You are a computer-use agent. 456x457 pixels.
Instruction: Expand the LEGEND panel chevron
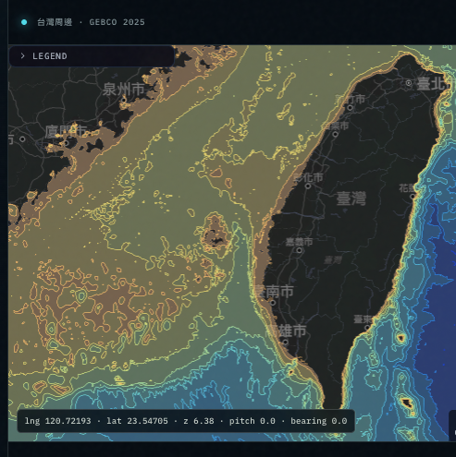(x=22, y=55)
